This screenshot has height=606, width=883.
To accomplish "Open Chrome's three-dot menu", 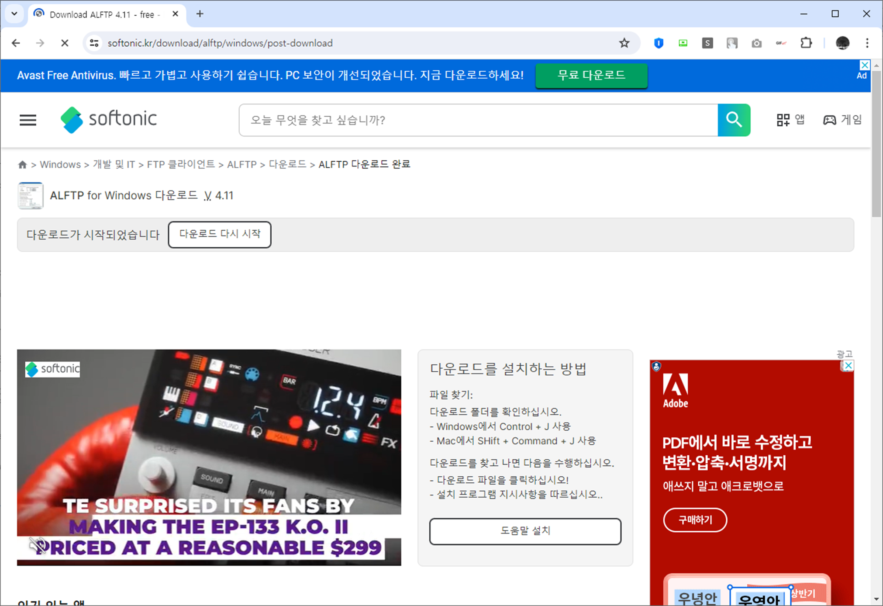I will click(868, 43).
